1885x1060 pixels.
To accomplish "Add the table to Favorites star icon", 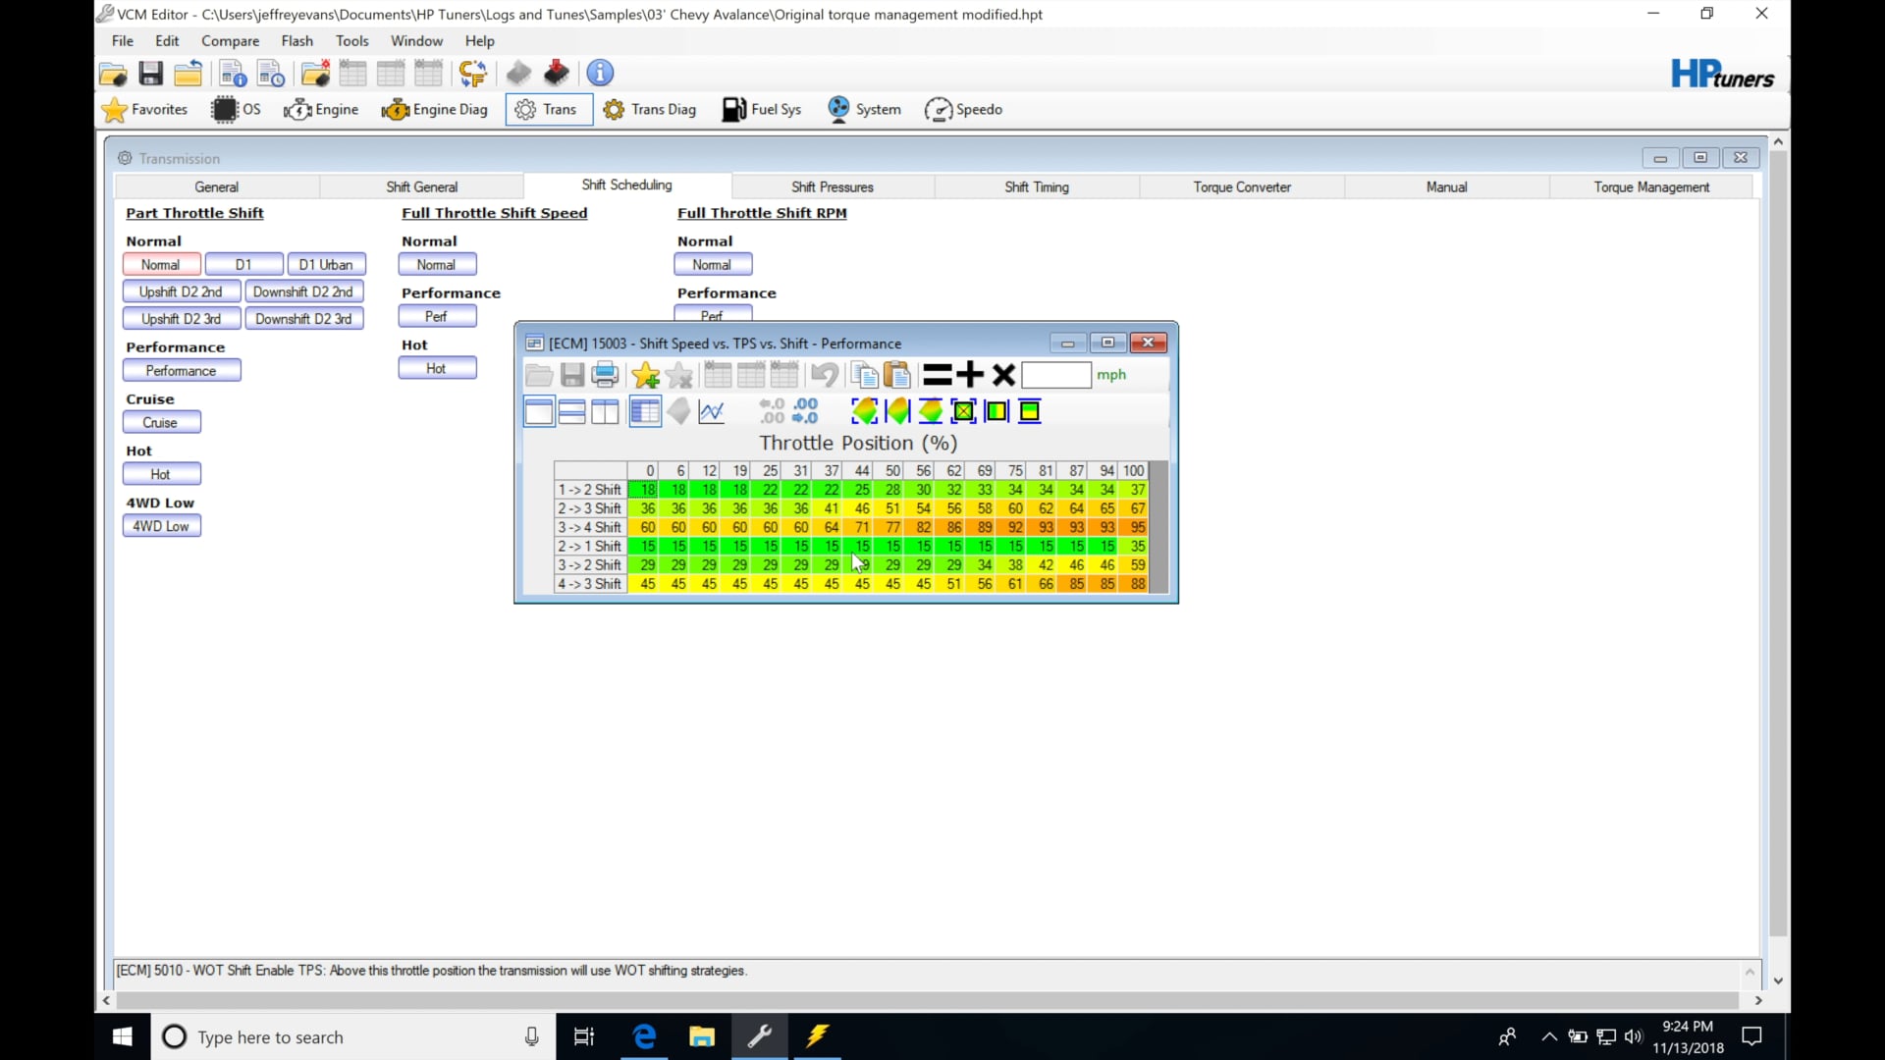I will [x=644, y=374].
